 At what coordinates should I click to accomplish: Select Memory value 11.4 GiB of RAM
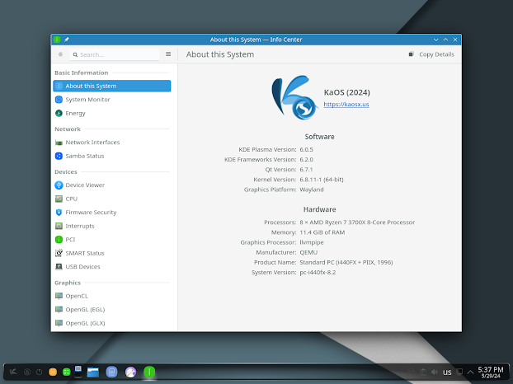pos(322,232)
